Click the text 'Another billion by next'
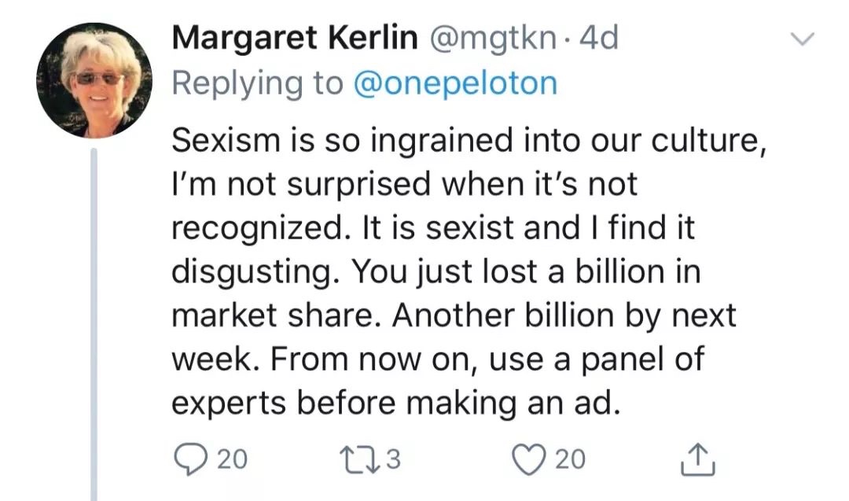The image size is (849, 501). [x=564, y=315]
